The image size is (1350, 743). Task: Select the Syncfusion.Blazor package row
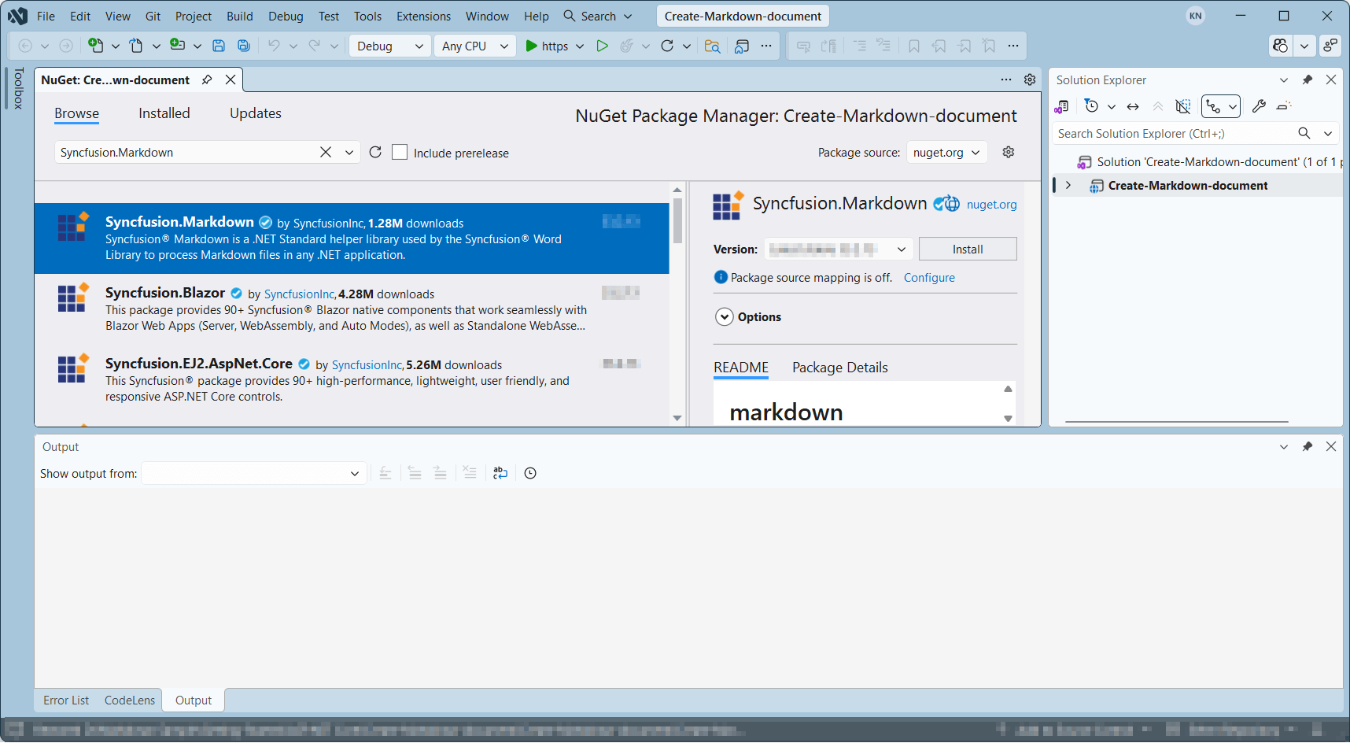tap(352, 309)
